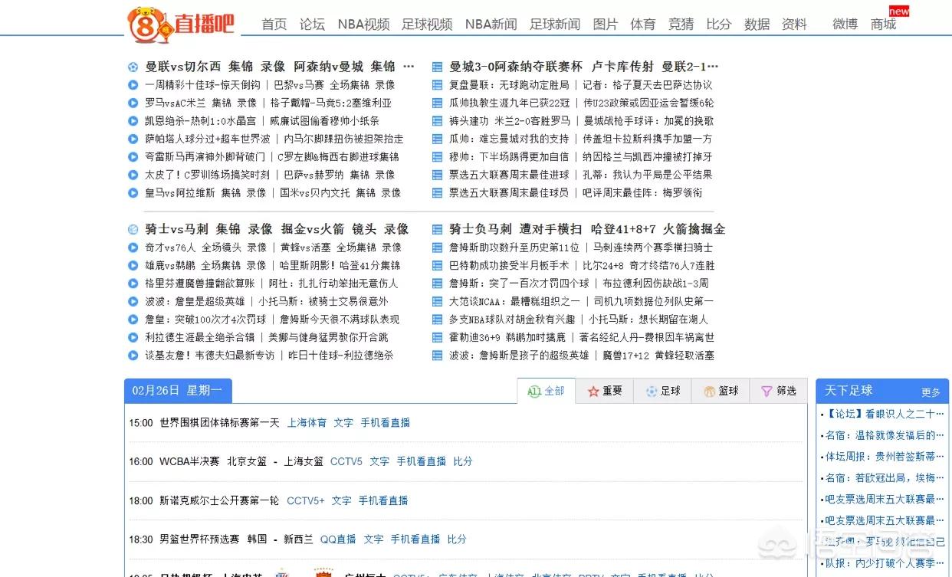Click basketball icon beside 骑士vs马刺 集锦
This screenshot has width=952, height=577.
click(x=133, y=229)
